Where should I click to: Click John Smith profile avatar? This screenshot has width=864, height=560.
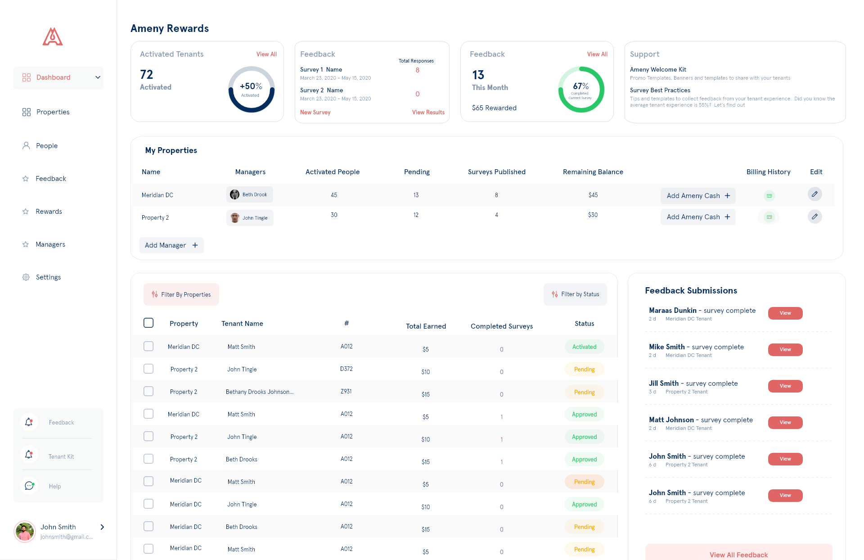pyautogui.click(x=25, y=532)
